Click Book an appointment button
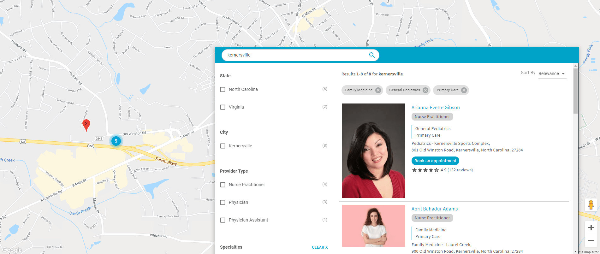Screen dimensions: 600x254 click(x=435, y=161)
